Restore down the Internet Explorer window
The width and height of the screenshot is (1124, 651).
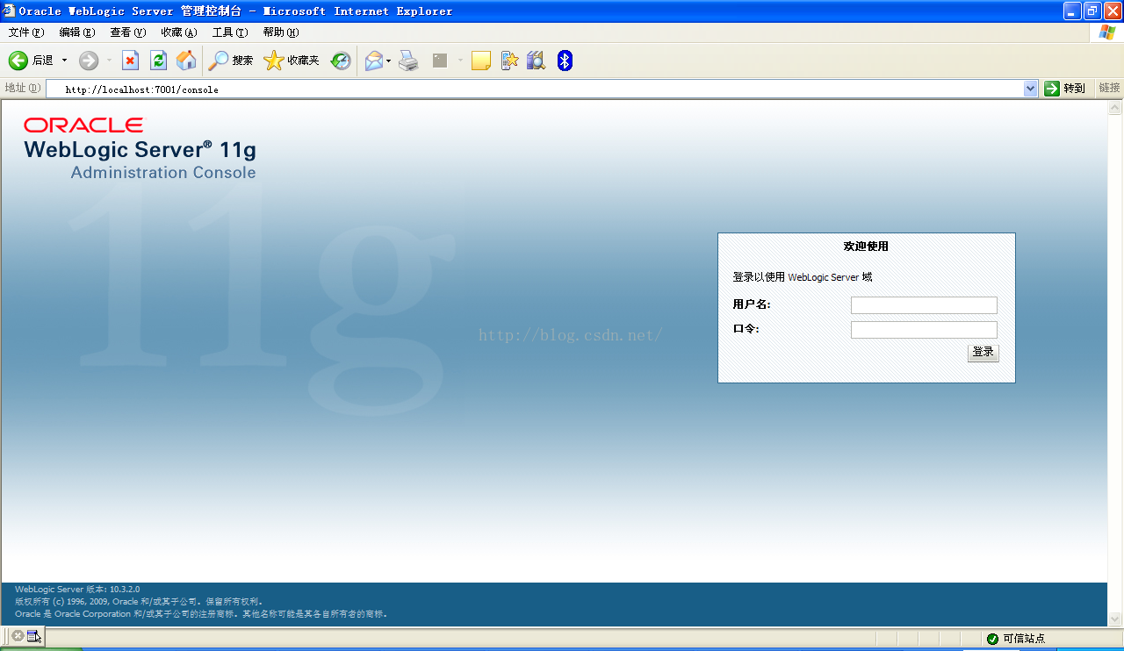[1092, 11]
